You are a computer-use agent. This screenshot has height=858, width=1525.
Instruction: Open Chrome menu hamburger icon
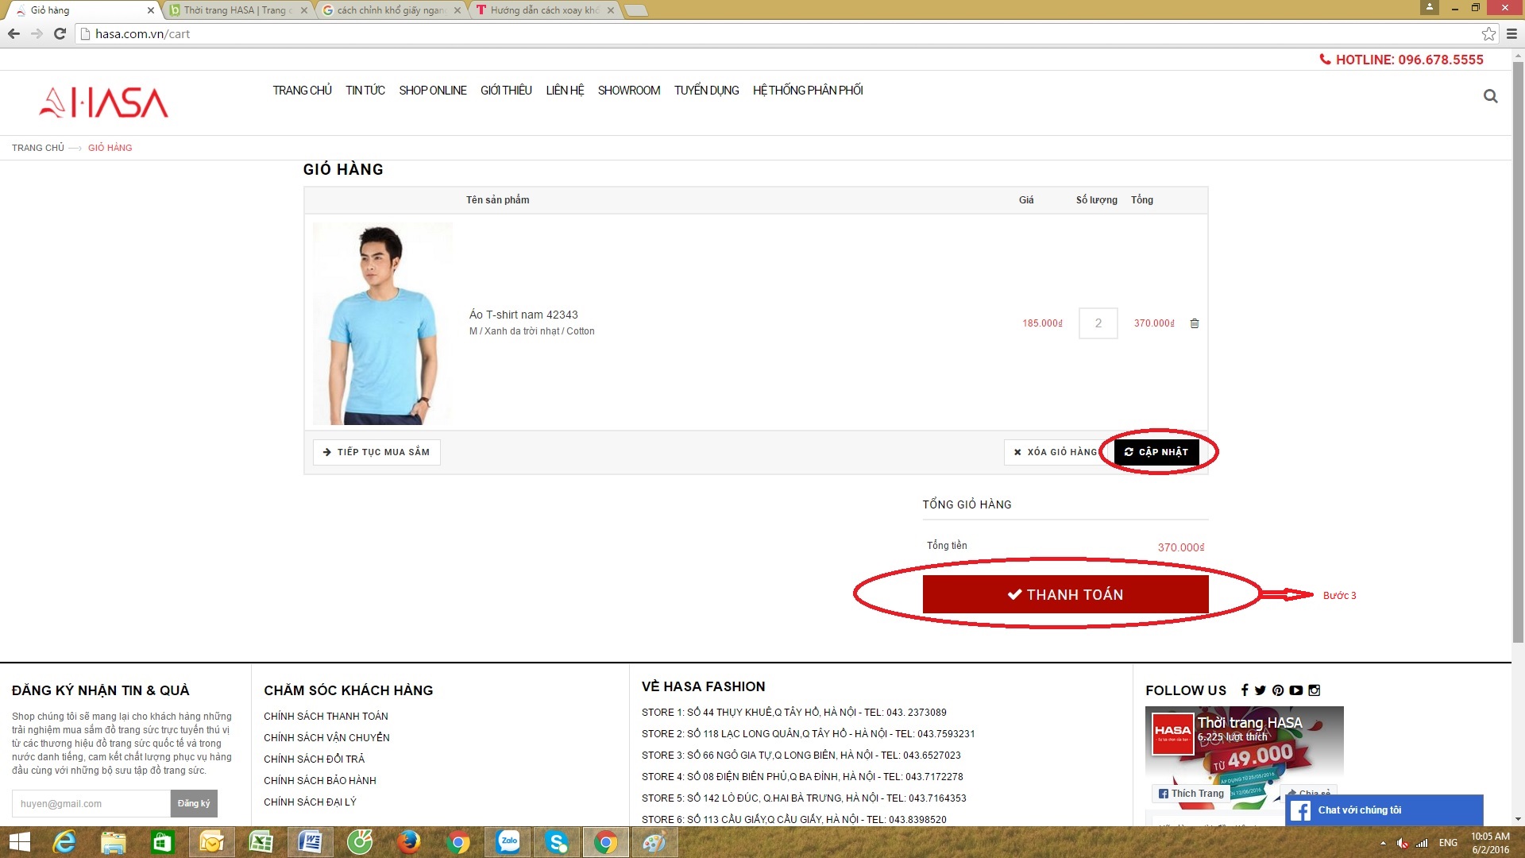[1511, 33]
